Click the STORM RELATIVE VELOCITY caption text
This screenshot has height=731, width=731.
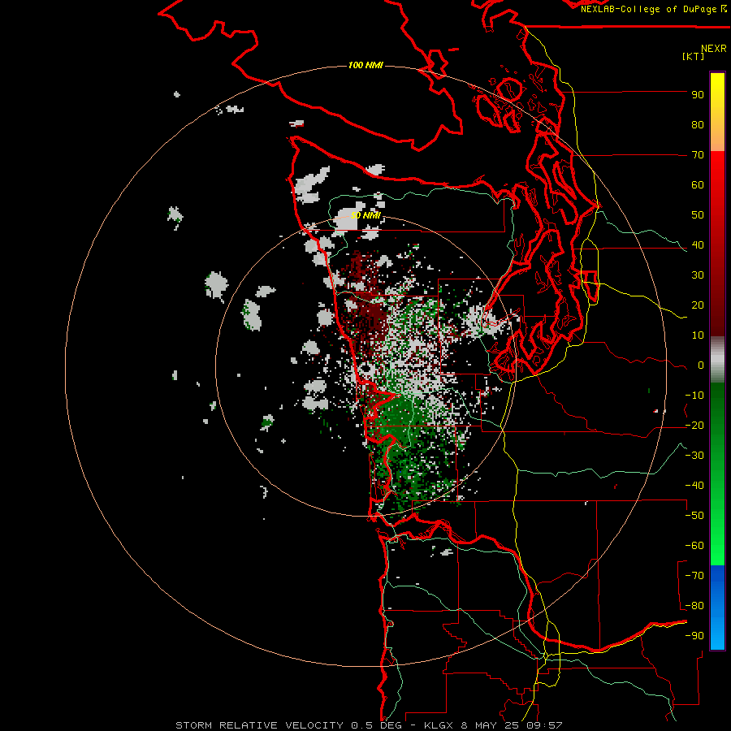point(260,725)
